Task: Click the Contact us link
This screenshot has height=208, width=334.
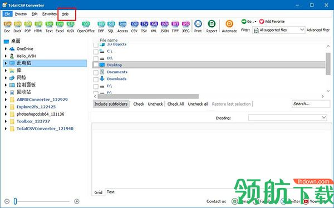Action: tap(216, 201)
